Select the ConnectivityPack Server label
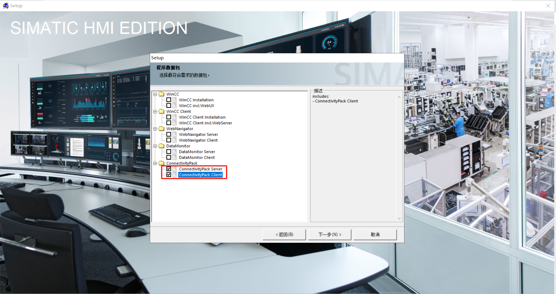The width and height of the screenshot is (556, 294). [201, 169]
